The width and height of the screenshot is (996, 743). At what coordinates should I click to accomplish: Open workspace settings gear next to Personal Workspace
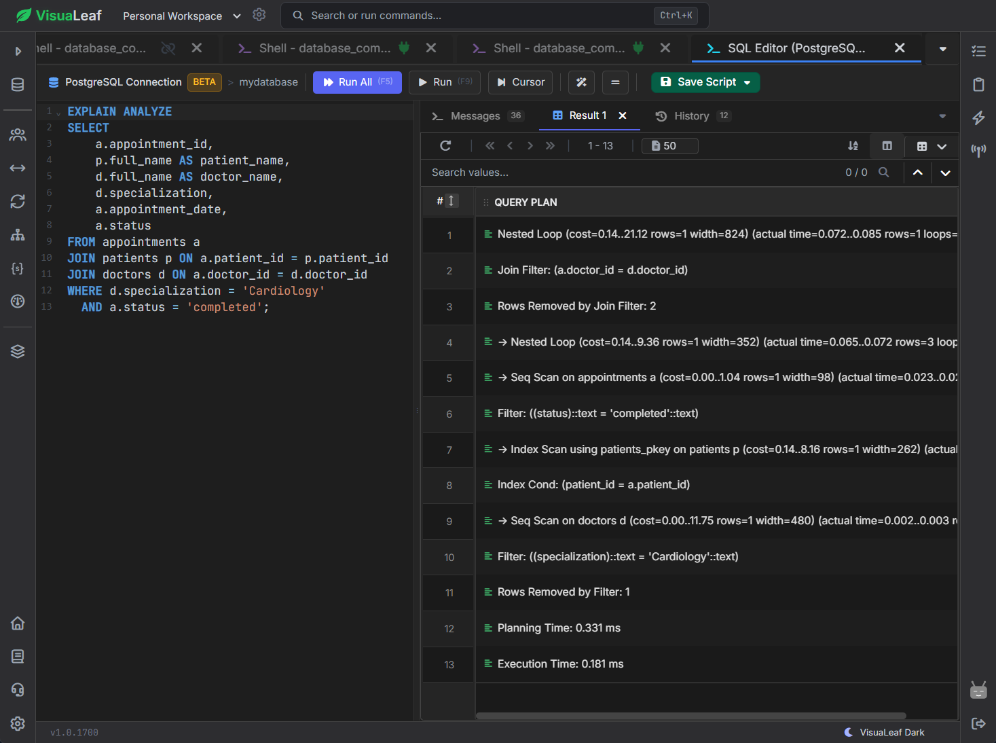coord(259,15)
